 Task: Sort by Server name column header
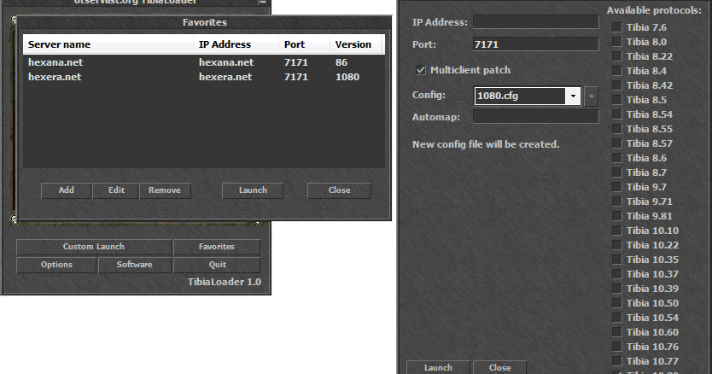(108, 44)
